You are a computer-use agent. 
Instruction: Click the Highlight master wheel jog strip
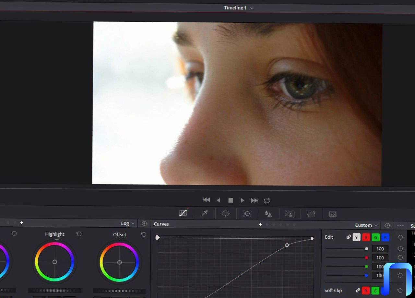tap(54, 291)
